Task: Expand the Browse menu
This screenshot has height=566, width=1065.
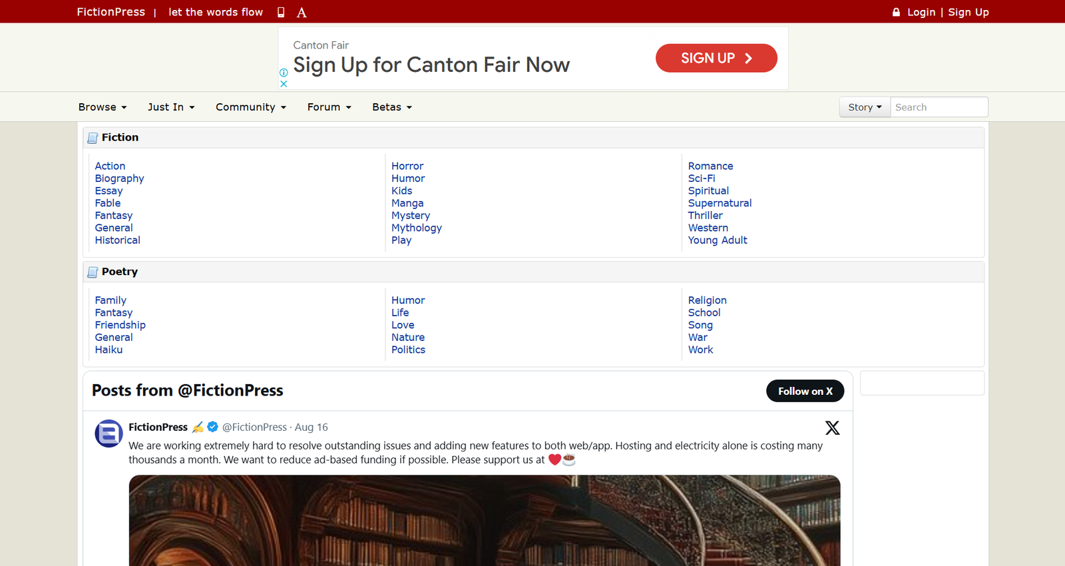Action: coord(103,107)
